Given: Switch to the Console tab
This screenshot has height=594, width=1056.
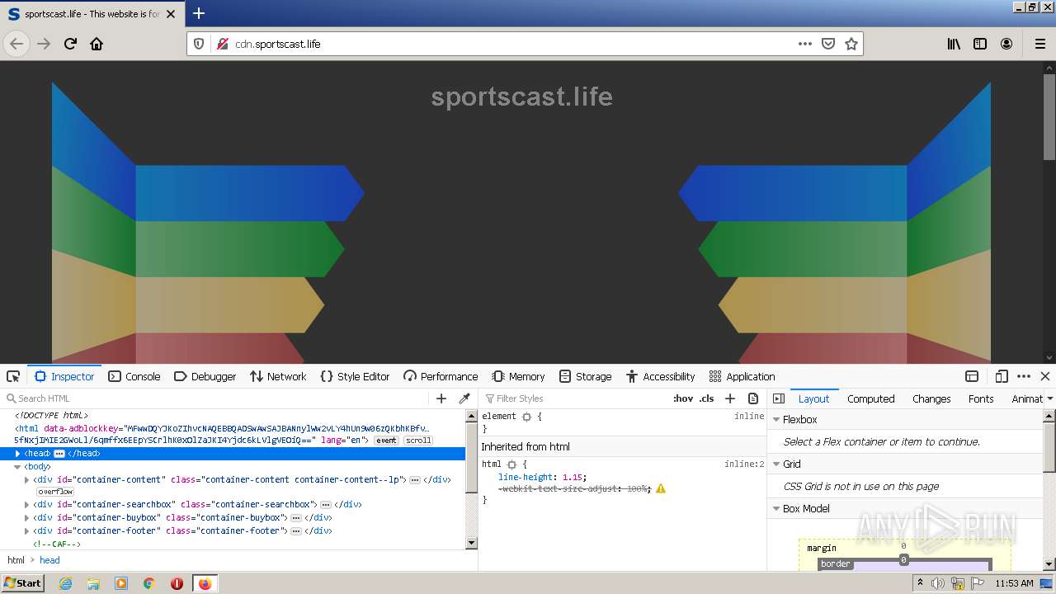Looking at the screenshot, I should click(x=134, y=376).
